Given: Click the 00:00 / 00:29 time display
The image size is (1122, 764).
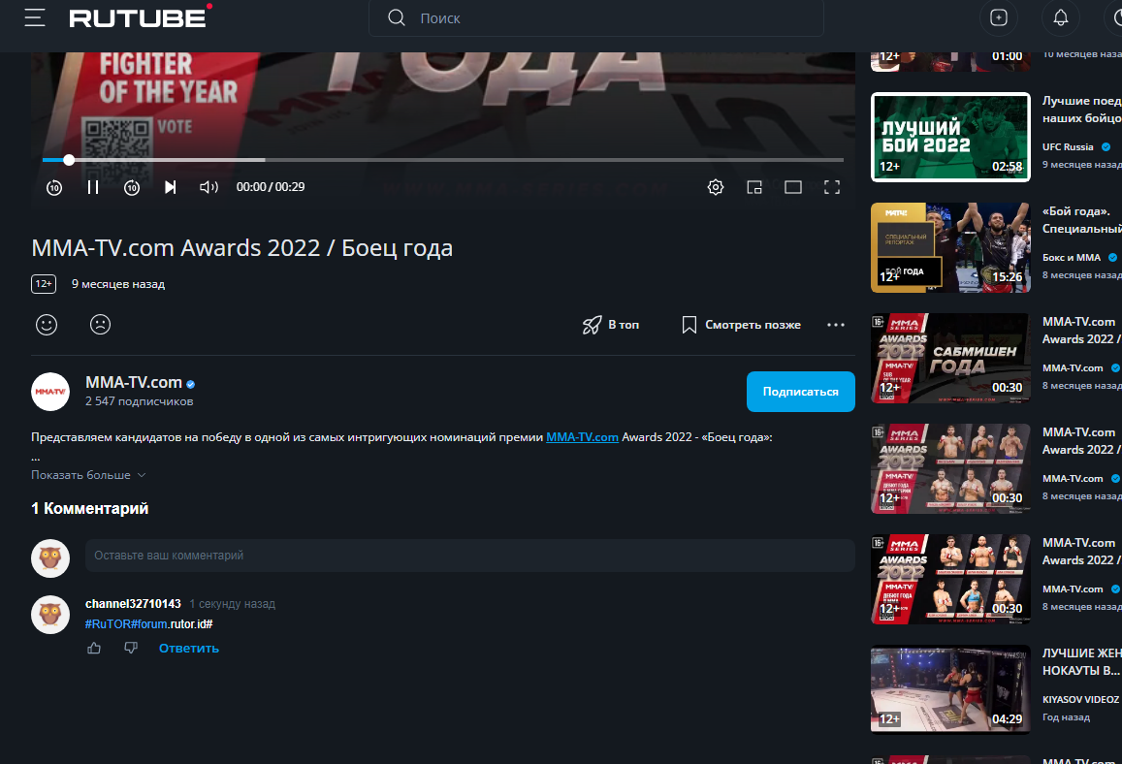Looking at the screenshot, I should click(271, 187).
